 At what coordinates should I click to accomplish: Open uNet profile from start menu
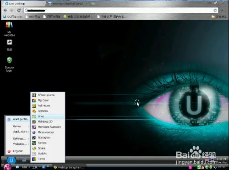(18, 119)
